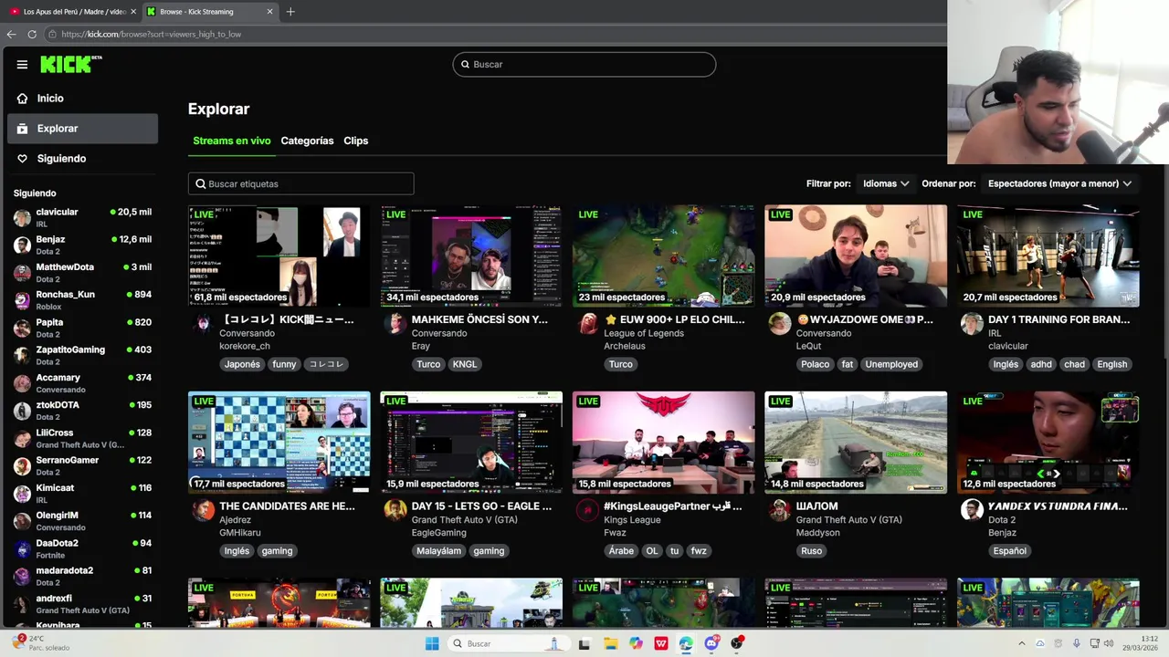Screen dimensions: 1169x657
Task: Click the Buscar etiquetas input field
Action: 301,184
